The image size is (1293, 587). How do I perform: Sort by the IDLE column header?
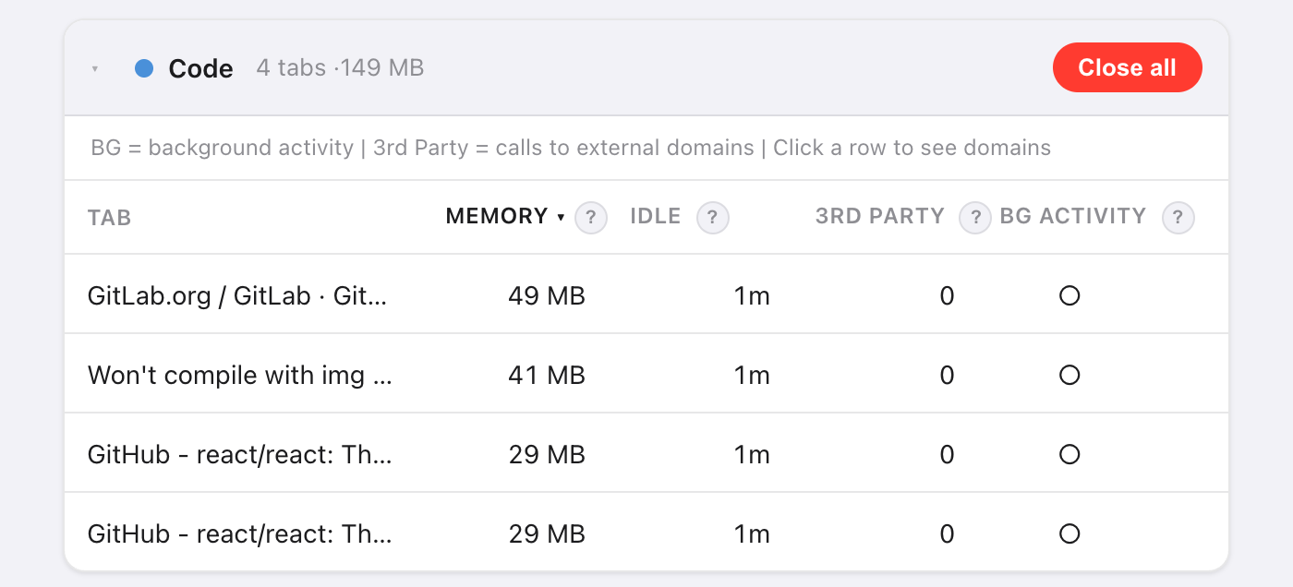click(656, 217)
